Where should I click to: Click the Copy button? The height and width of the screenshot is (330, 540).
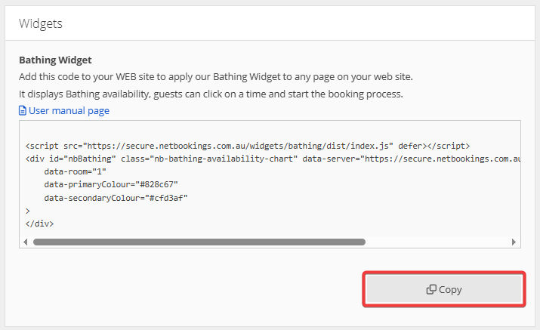tap(444, 289)
